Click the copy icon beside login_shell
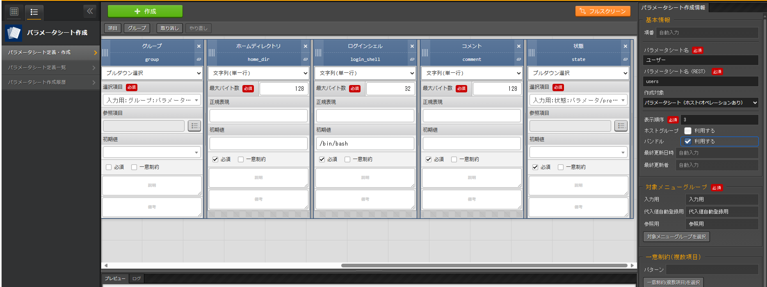 click(412, 59)
